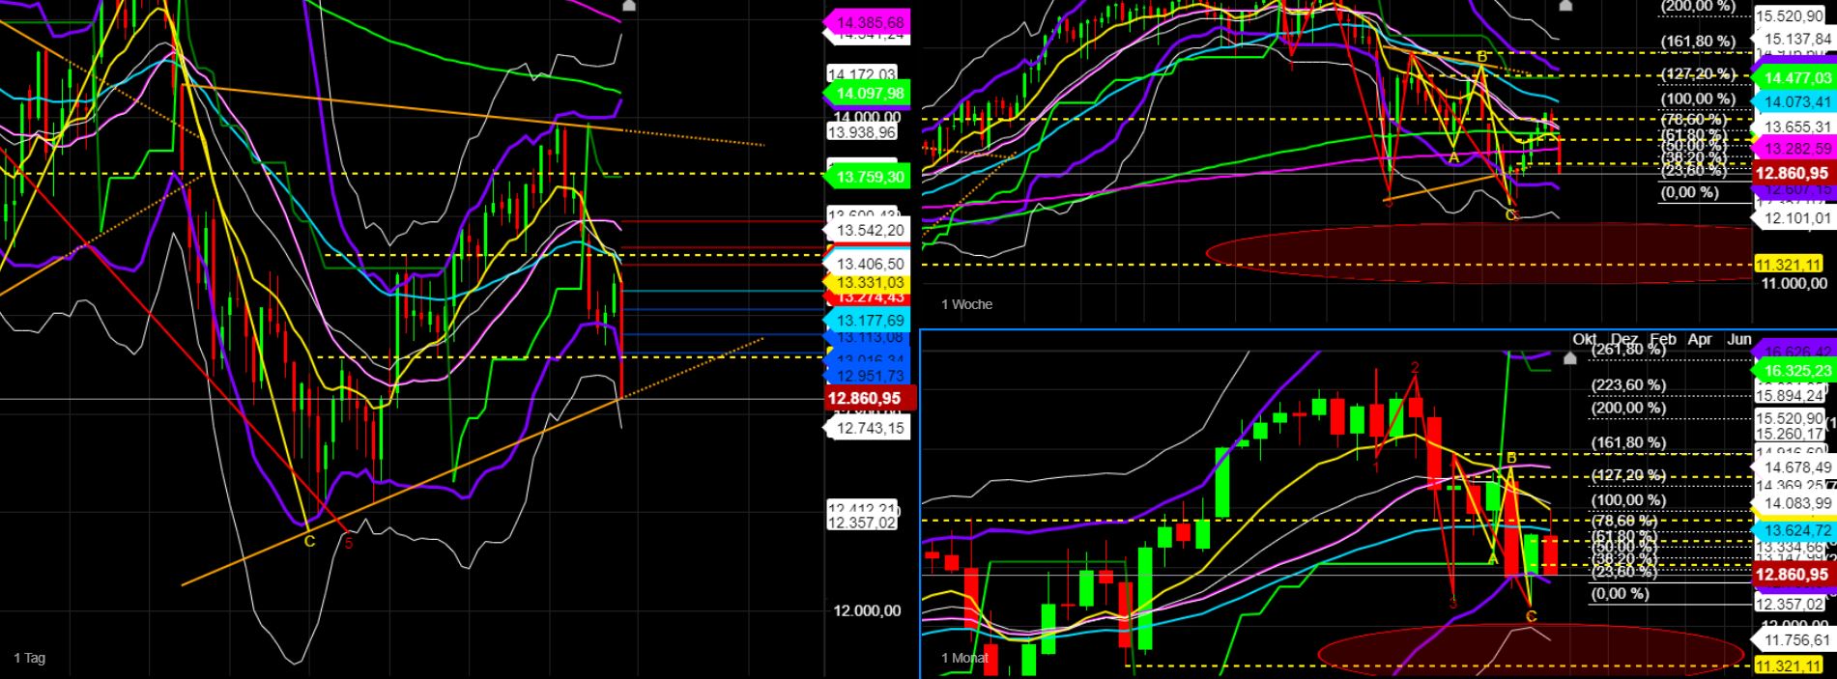Select the '1 Woche' timeframe label
Viewport: 1837px width, 679px height.
(x=966, y=304)
